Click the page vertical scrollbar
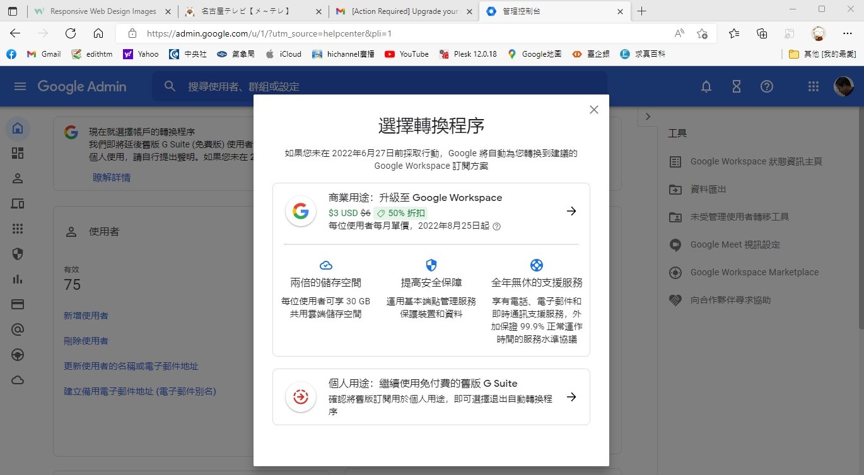Screen dimensions: 864x475 pyautogui.click(x=860, y=217)
